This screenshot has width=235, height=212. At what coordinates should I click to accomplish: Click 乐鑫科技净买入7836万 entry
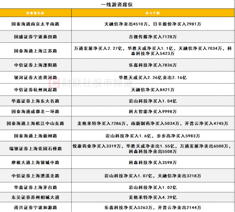pyautogui.click(x=153, y=65)
